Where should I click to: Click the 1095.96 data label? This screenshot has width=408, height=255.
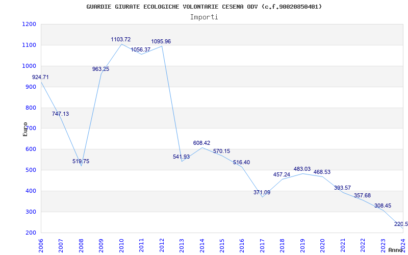click(161, 42)
